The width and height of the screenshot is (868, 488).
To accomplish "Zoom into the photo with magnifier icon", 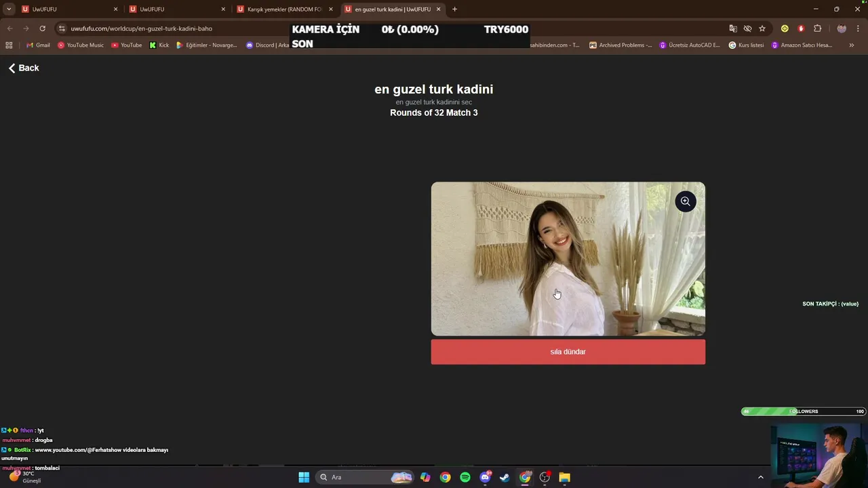I will (686, 201).
